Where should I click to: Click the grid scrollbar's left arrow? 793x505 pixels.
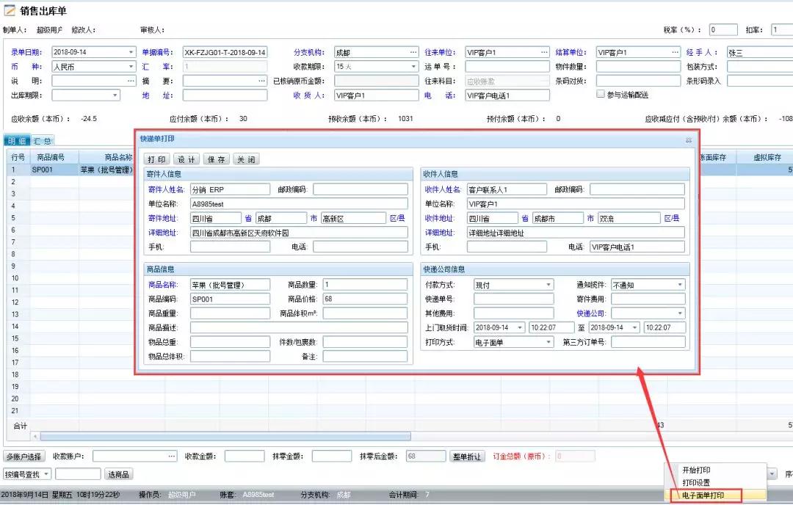[x=35, y=436]
